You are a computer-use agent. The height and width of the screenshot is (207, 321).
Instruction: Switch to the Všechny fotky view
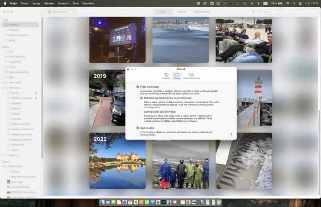pyautogui.click(x=201, y=12)
